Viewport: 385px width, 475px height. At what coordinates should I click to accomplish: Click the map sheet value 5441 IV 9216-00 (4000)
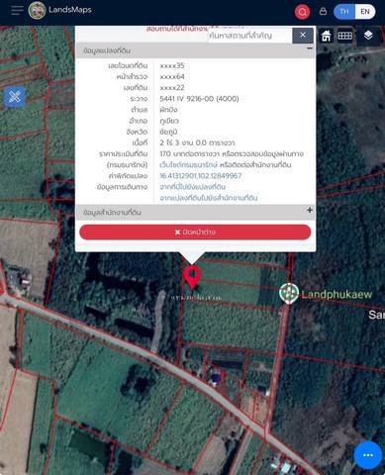coord(199,99)
